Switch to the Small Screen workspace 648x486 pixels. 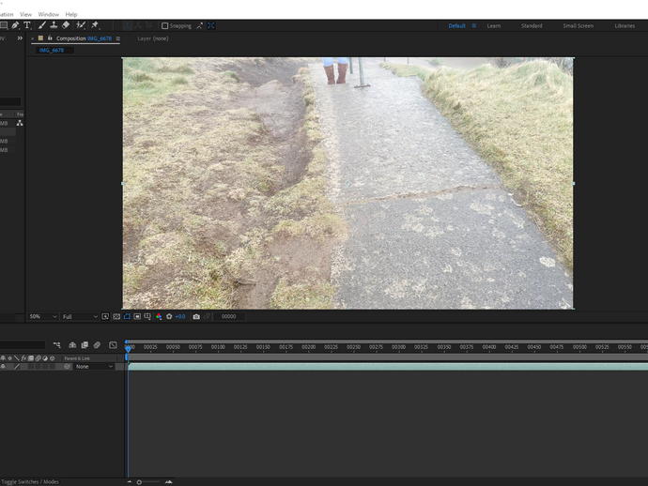pyautogui.click(x=579, y=25)
